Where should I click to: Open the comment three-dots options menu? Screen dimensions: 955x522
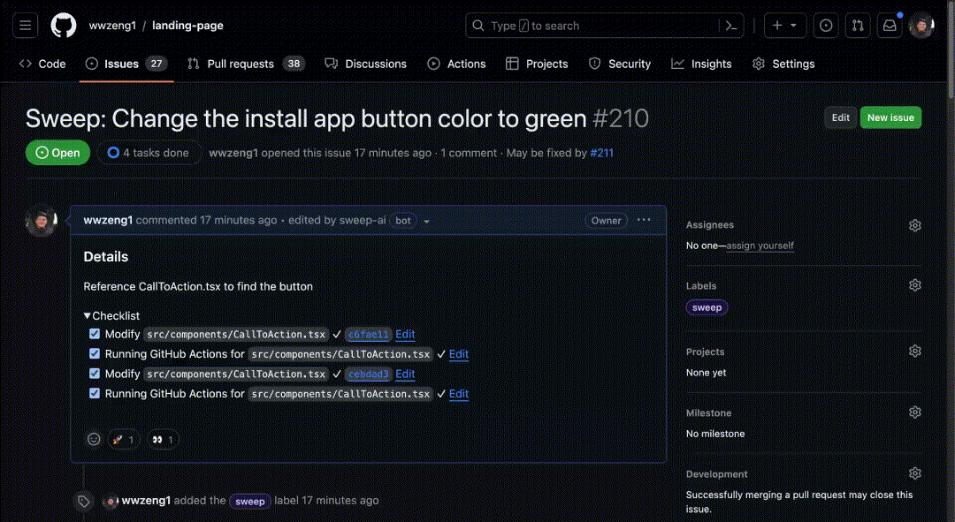pos(644,220)
